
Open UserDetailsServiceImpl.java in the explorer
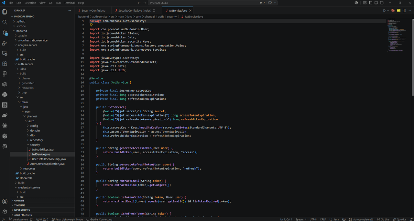tap(49, 159)
